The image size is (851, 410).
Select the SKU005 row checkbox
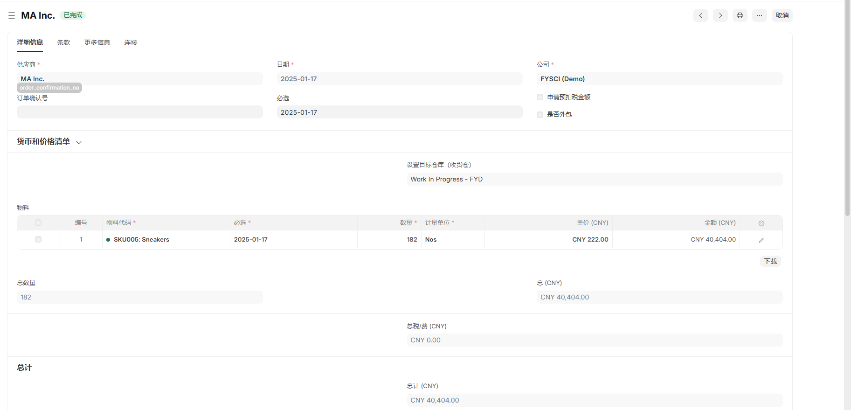(x=38, y=239)
